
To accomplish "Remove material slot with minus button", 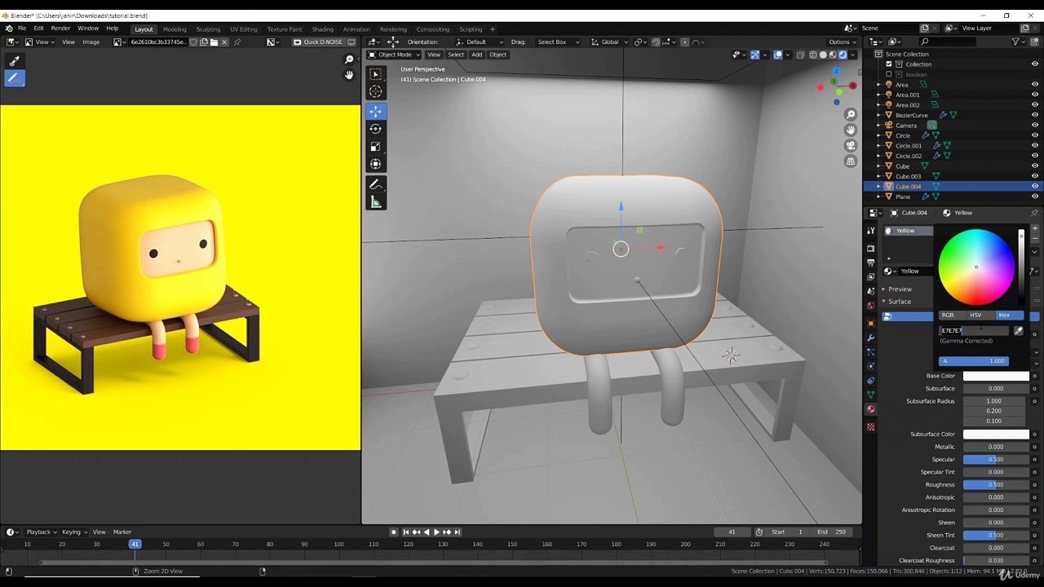I will click(1035, 240).
